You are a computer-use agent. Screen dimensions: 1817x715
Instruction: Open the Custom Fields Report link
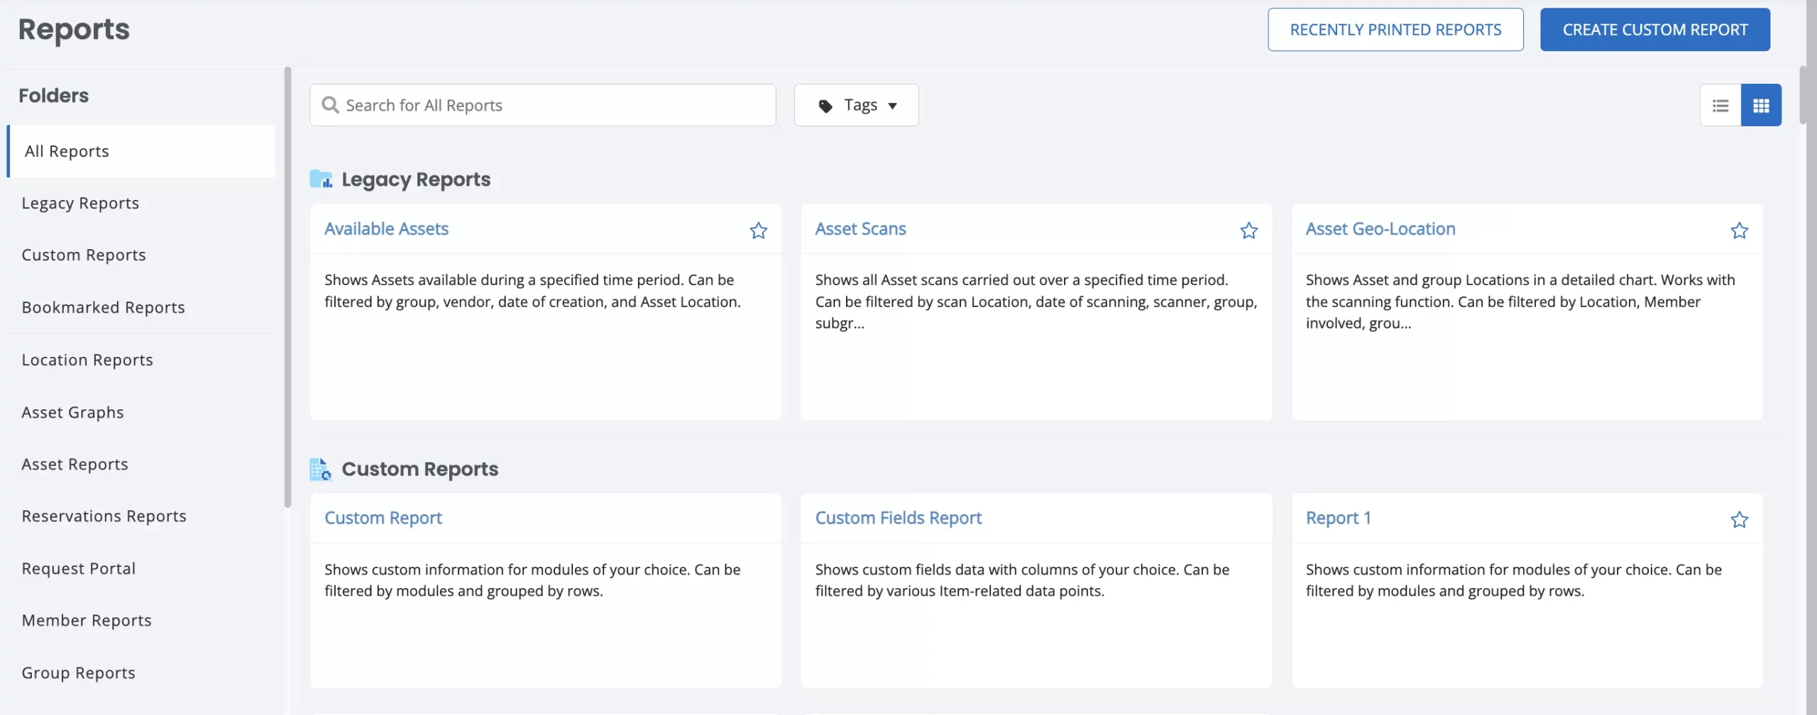898,519
